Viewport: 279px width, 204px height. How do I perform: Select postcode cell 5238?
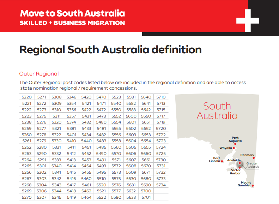[27, 122]
